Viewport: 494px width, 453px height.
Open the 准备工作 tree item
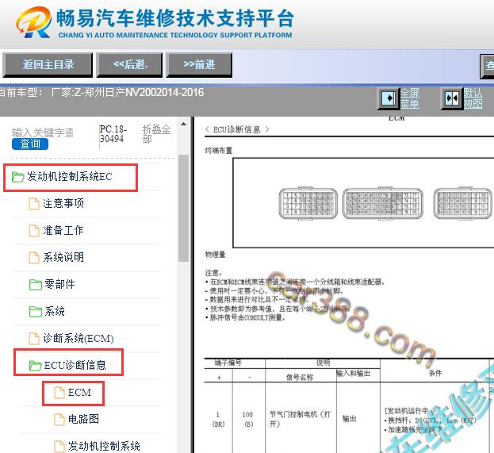coord(63,230)
